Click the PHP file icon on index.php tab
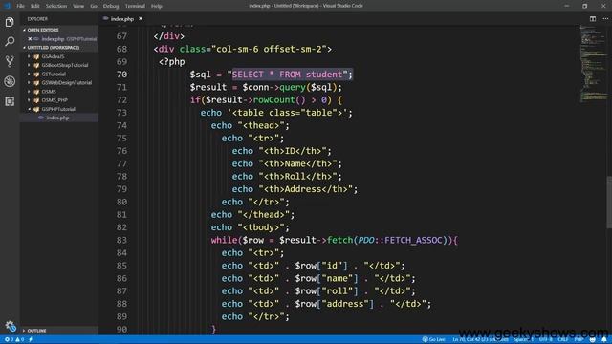 [106, 19]
